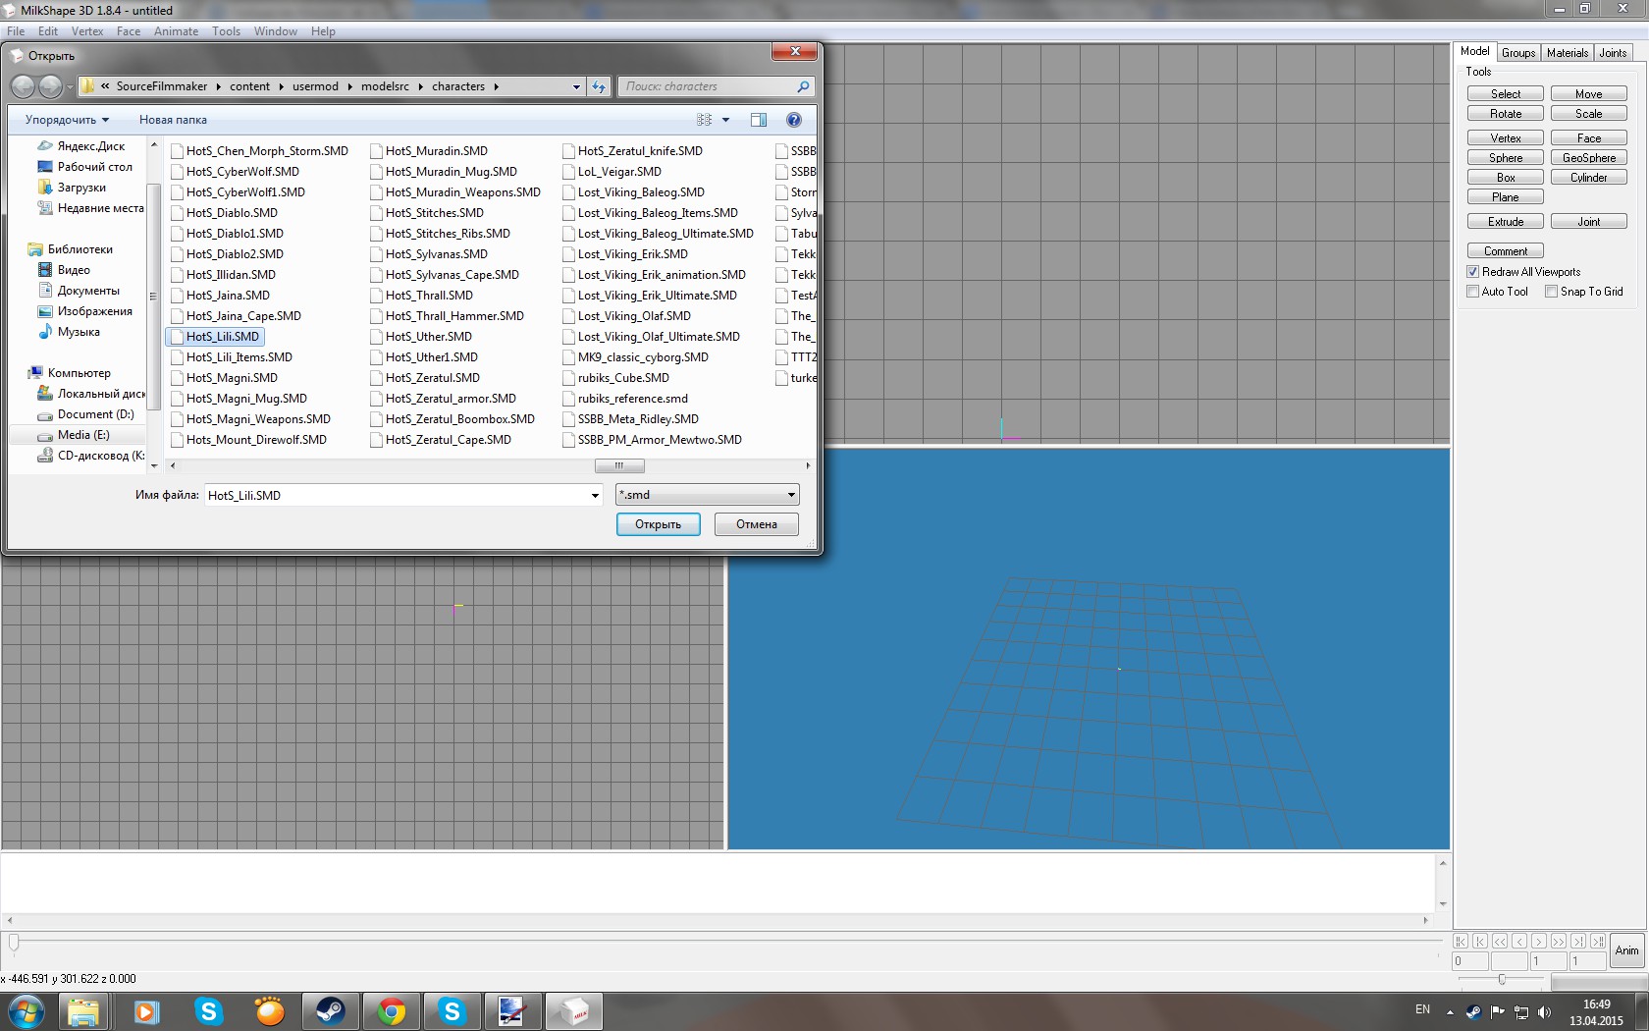The height and width of the screenshot is (1031, 1649).
Task: Open the Tools menu
Action: tap(226, 31)
